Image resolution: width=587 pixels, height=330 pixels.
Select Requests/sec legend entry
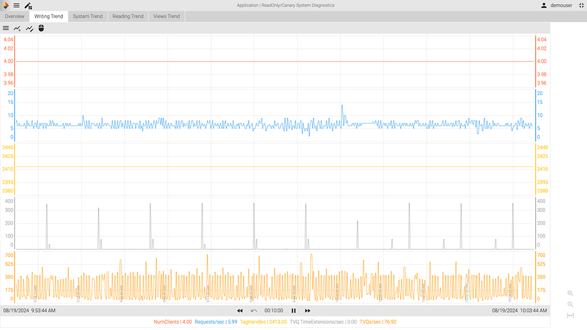click(216, 322)
